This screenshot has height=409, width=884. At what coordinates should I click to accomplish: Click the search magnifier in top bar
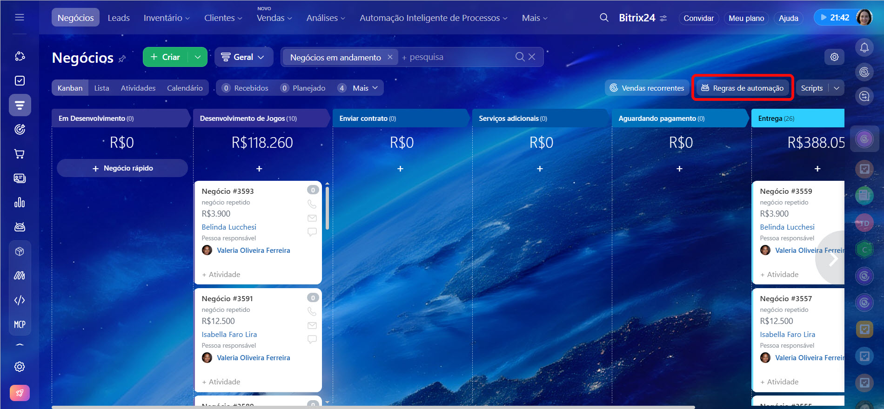[604, 18]
